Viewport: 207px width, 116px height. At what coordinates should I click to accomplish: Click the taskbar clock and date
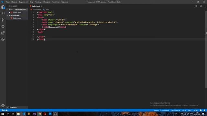point(197,114)
